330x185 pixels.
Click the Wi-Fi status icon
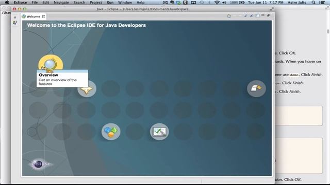(217, 3)
